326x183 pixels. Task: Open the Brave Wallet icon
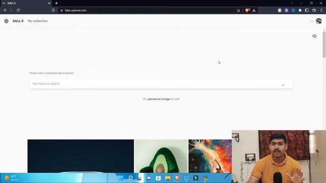coord(314,10)
